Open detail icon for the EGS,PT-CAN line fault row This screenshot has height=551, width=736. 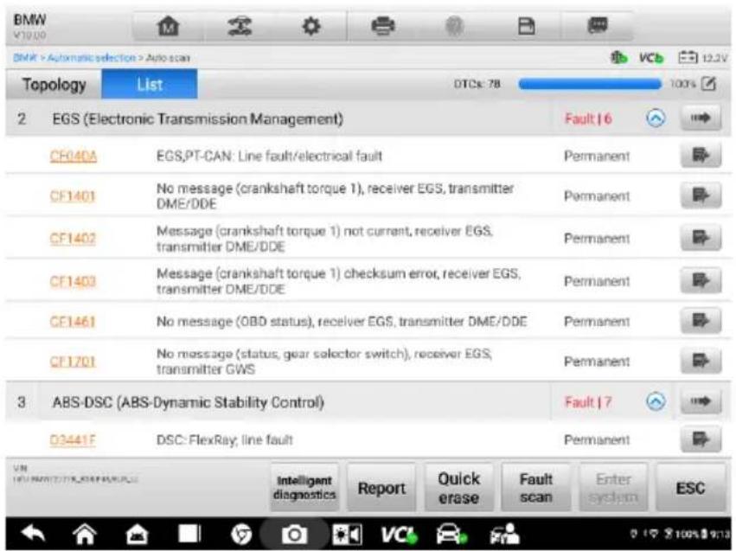pyautogui.click(x=701, y=156)
